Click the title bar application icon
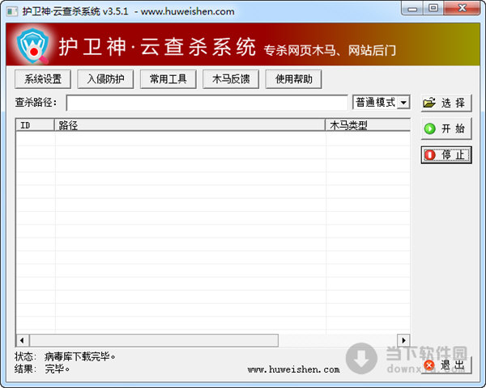The height and width of the screenshot is (388, 486). pos(12,12)
